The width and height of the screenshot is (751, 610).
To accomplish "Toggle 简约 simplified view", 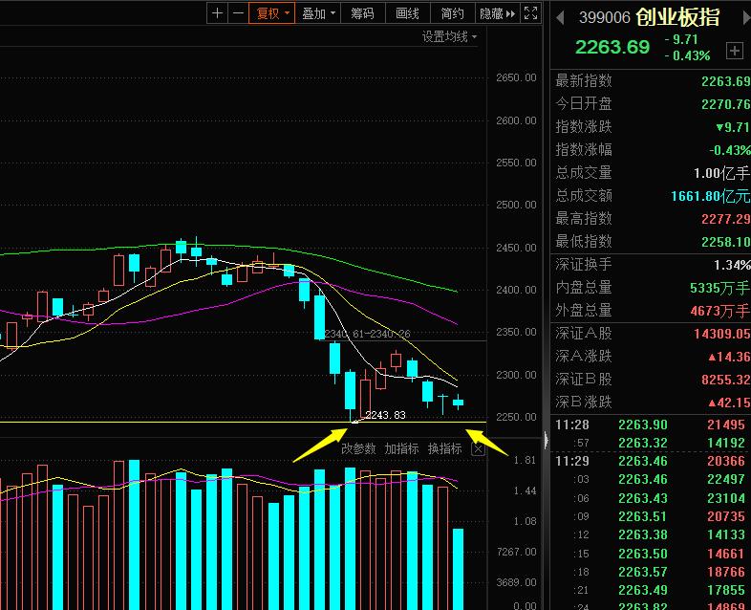I will (452, 13).
